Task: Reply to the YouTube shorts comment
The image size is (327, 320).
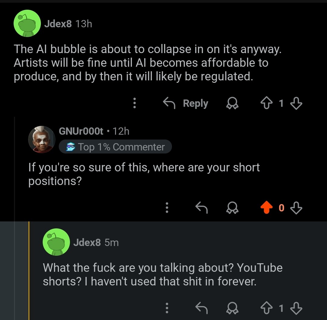Action: tap(201, 308)
